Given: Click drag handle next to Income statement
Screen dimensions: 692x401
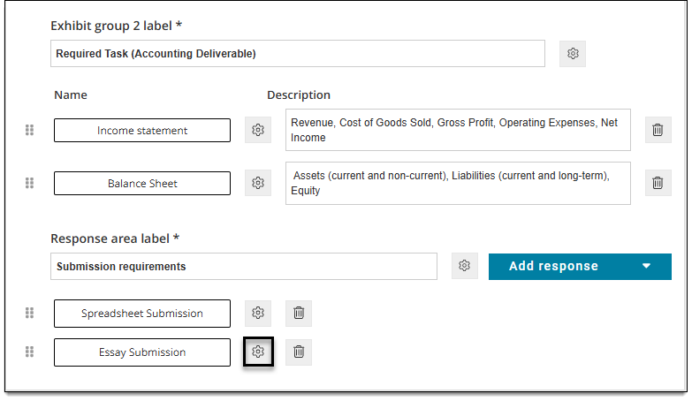Looking at the screenshot, I should tap(29, 130).
